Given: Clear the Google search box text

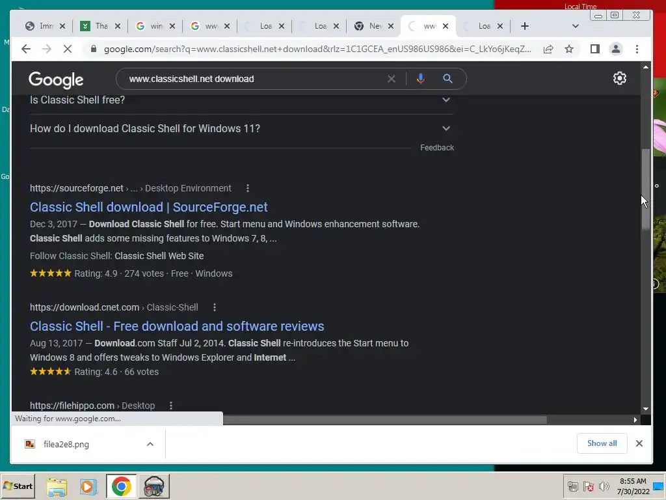Looking at the screenshot, I should click(x=391, y=79).
